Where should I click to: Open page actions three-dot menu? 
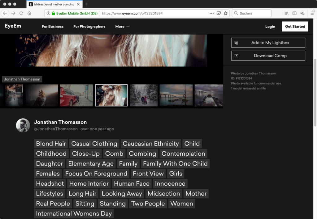[x=211, y=13]
